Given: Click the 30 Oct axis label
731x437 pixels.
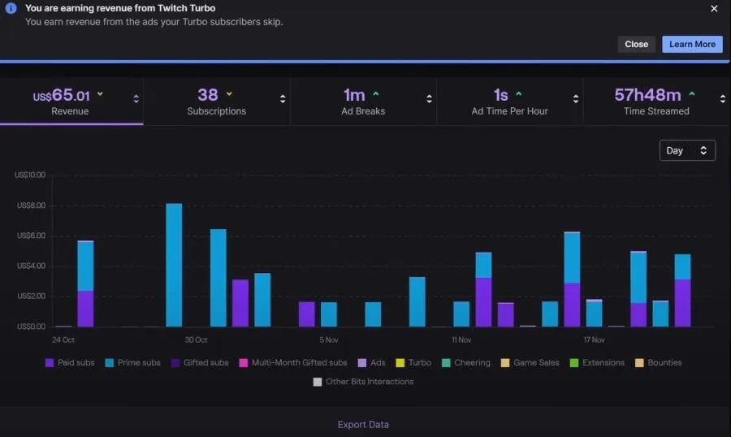Looking at the screenshot, I should point(196,340).
